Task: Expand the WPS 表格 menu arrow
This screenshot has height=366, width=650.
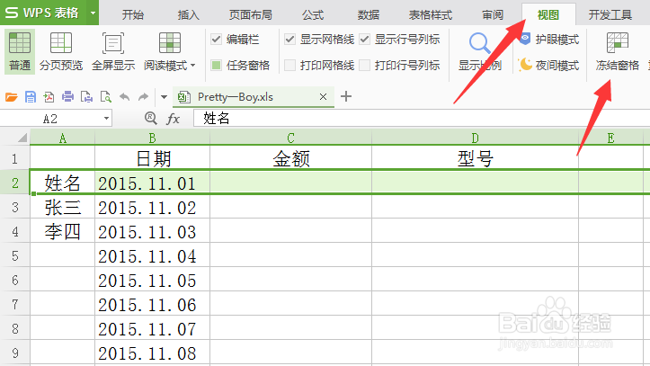Action: pos(93,13)
